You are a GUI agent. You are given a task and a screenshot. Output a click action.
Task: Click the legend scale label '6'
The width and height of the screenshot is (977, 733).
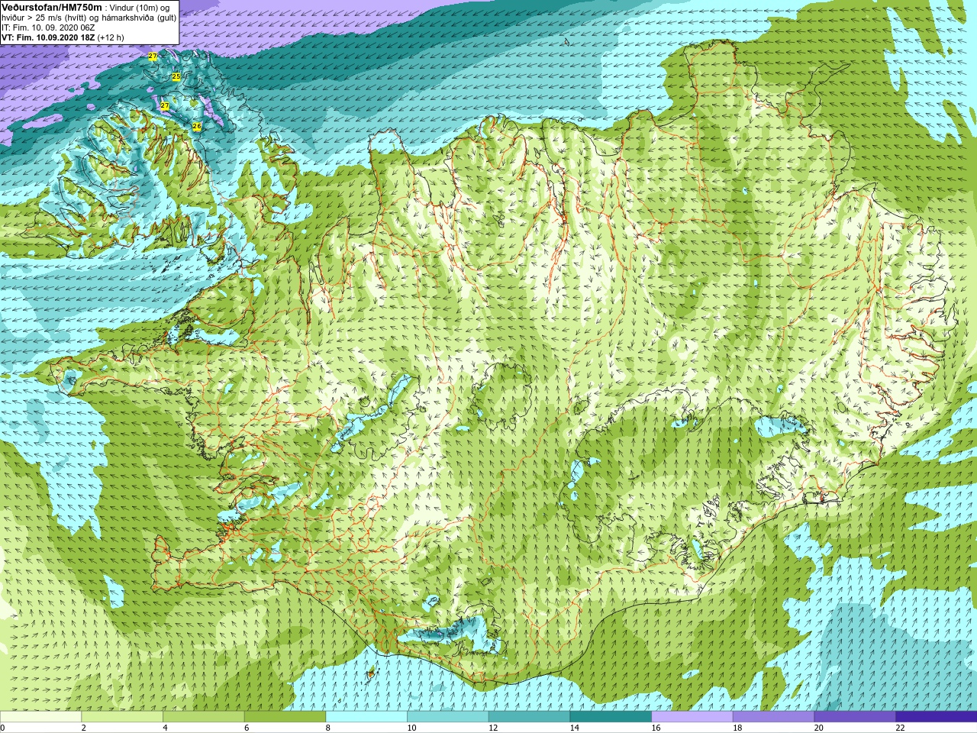tap(247, 728)
